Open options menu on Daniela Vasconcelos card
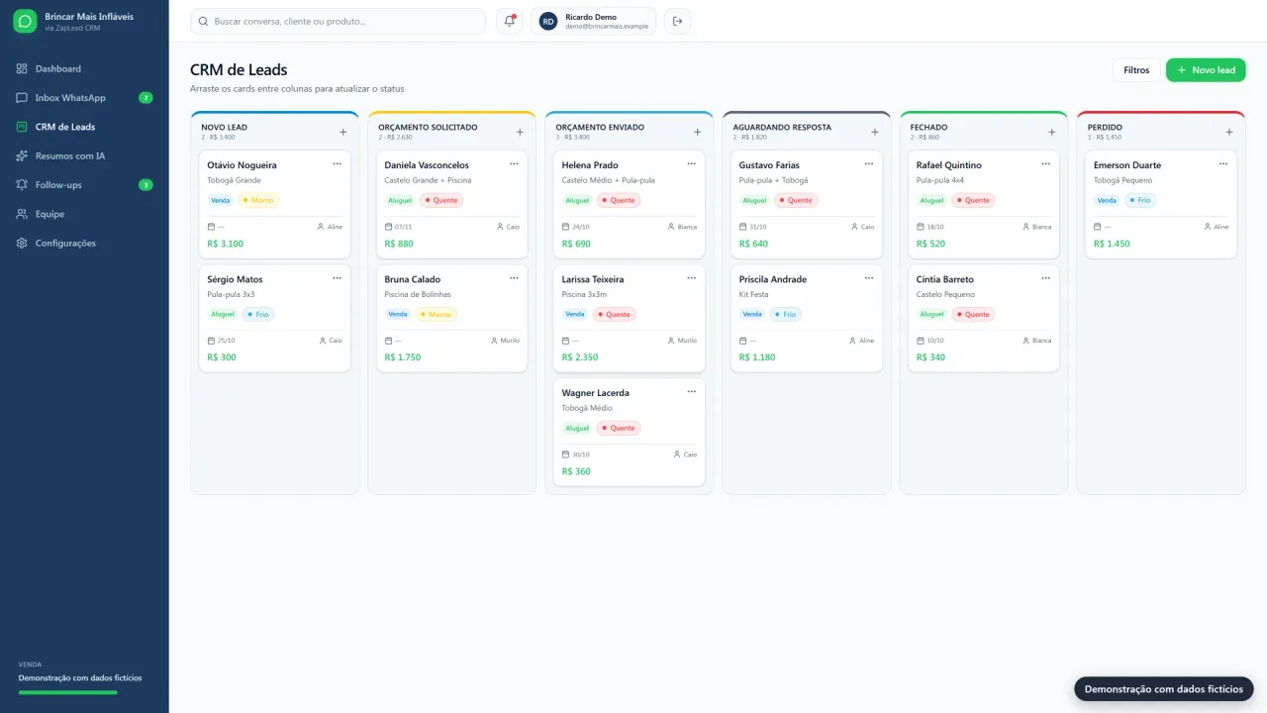 coord(514,164)
